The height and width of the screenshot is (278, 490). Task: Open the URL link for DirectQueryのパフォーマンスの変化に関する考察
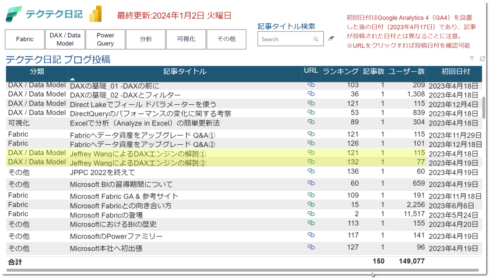[x=311, y=112]
